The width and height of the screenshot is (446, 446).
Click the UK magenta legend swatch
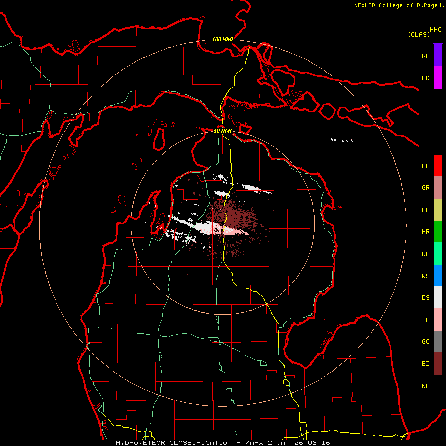(438, 78)
